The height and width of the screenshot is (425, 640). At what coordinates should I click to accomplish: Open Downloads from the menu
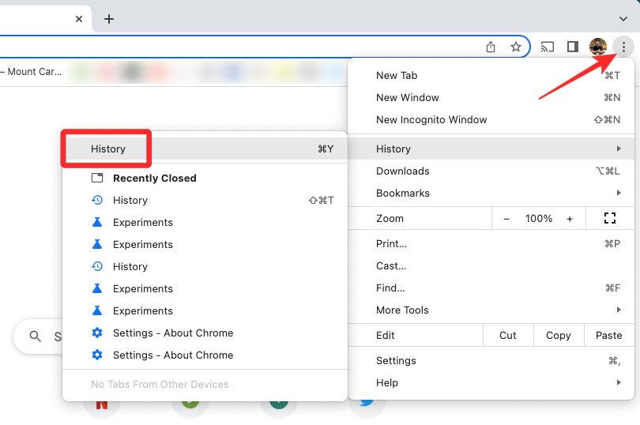click(x=403, y=171)
